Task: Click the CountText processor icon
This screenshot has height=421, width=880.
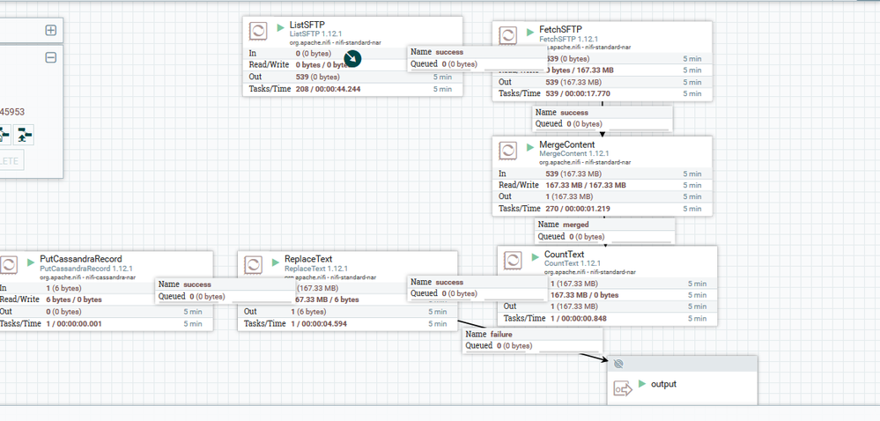Action: [513, 261]
